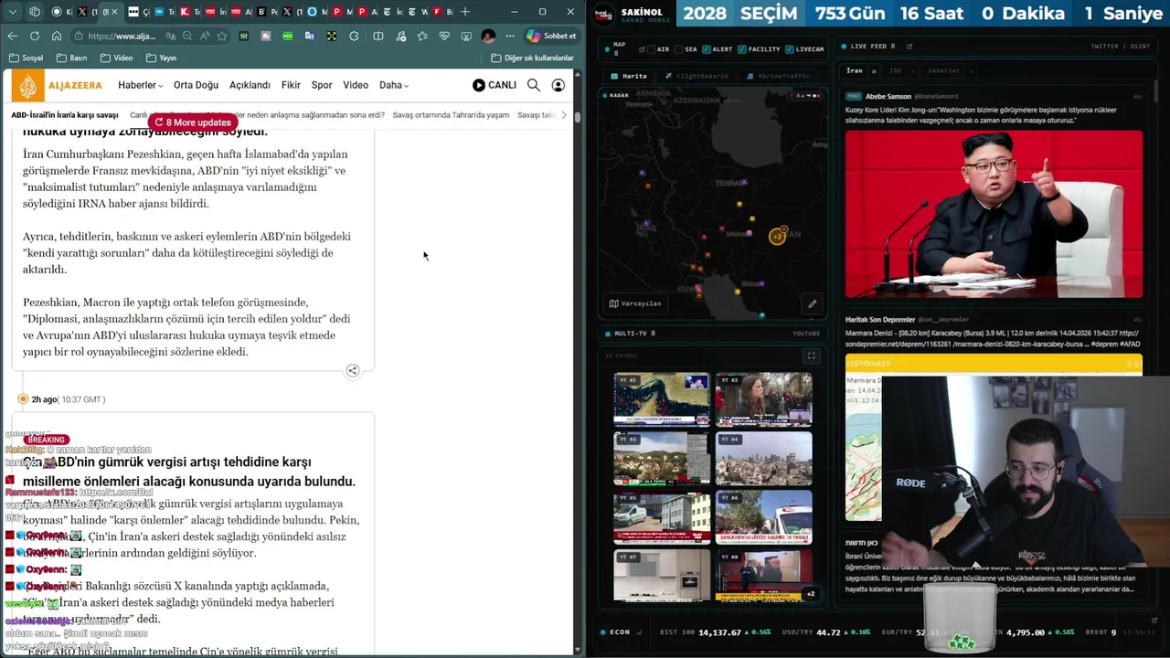Open the YT #2 stream thumbnail

coord(763,399)
